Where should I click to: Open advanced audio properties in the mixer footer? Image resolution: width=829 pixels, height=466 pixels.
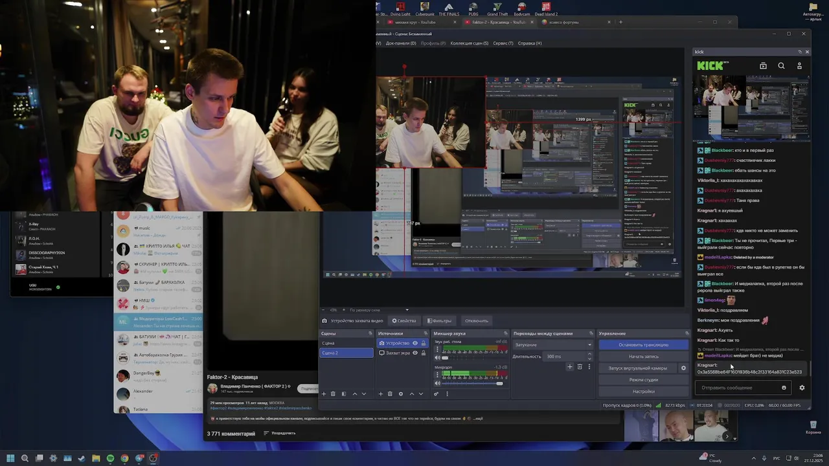point(436,394)
